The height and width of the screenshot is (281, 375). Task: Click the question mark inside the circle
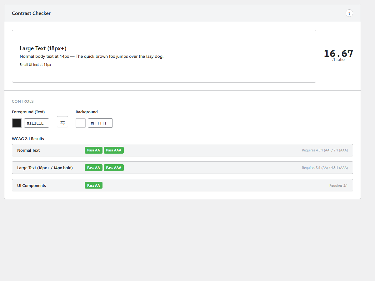click(349, 13)
